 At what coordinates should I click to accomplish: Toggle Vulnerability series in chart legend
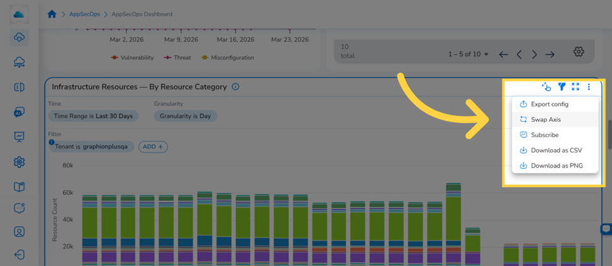[132, 57]
